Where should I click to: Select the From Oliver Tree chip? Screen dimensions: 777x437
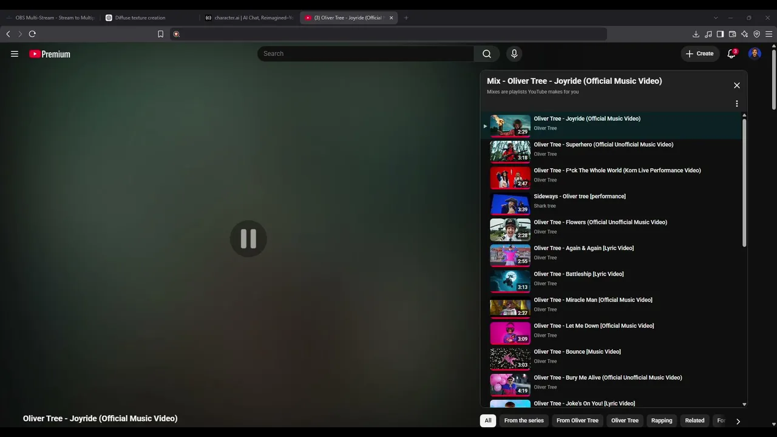[x=577, y=421]
